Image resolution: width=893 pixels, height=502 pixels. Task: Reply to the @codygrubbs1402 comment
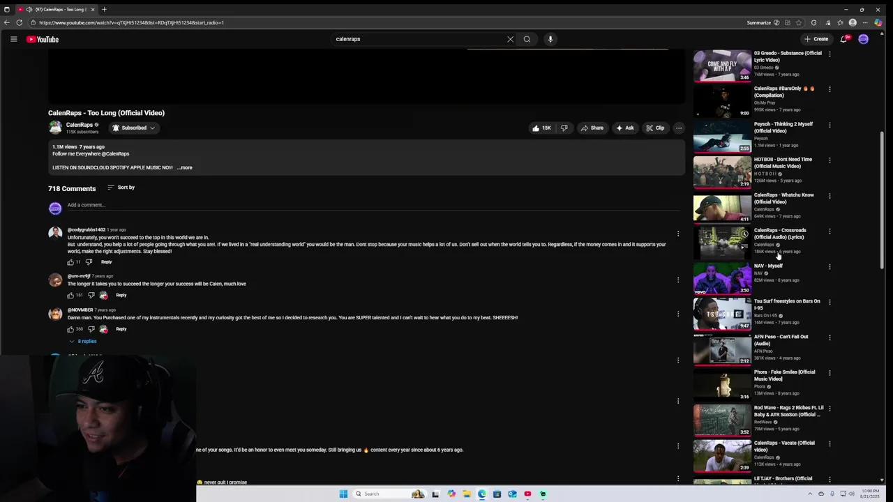[x=106, y=262]
